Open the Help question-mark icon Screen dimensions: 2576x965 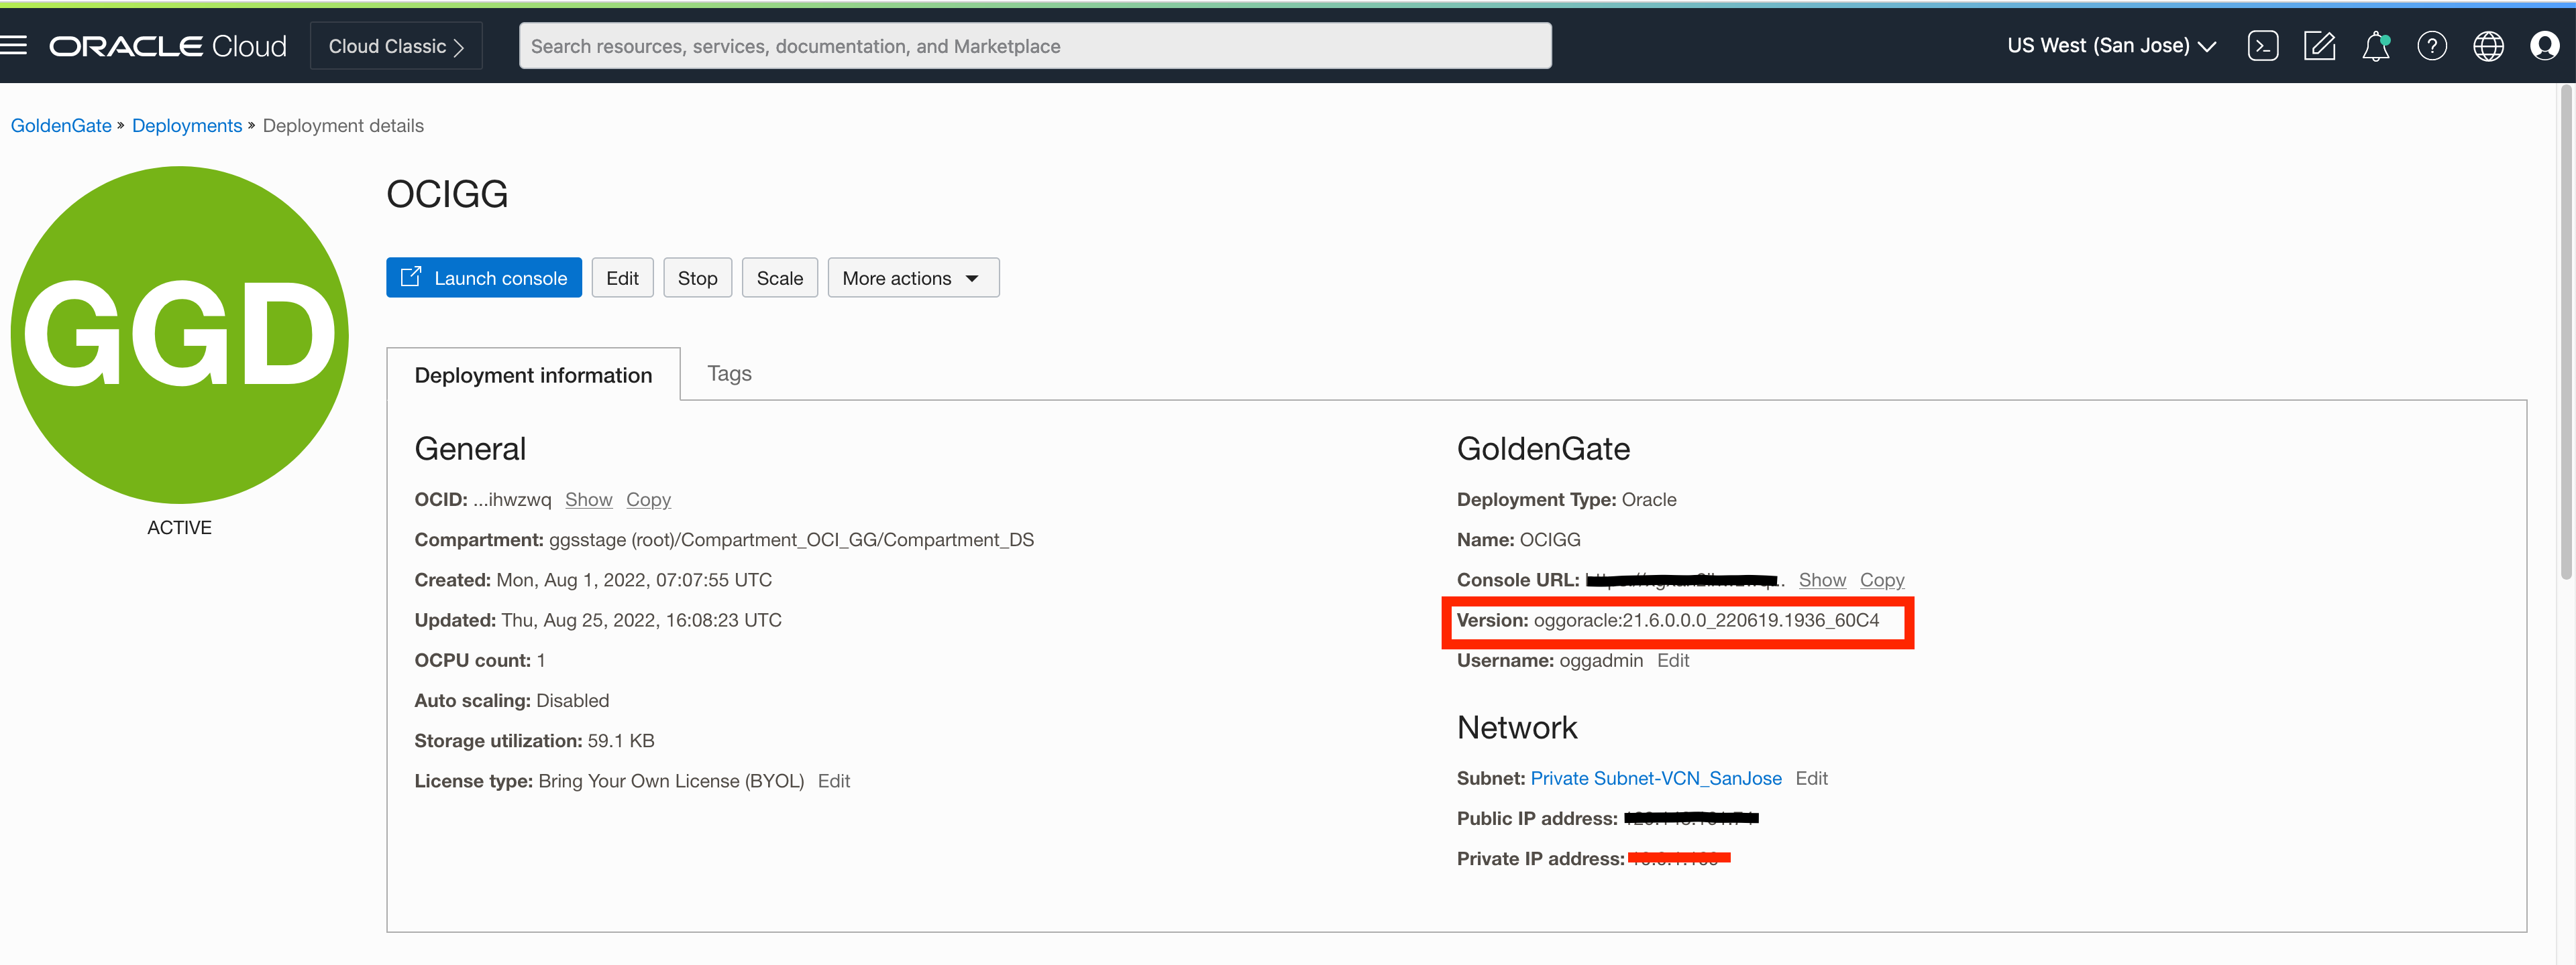click(2432, 45)
